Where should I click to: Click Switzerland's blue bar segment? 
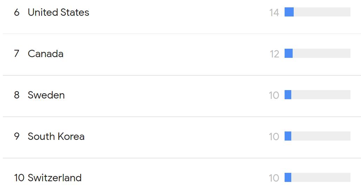click(288, 177)
